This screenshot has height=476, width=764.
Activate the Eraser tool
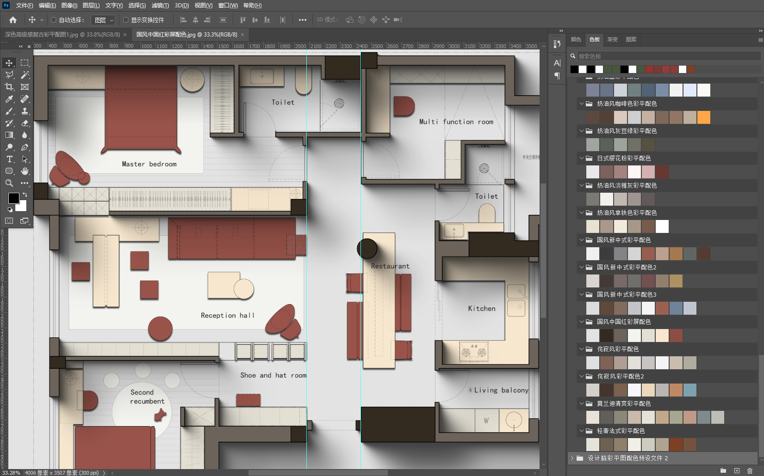click(x=25, y=123)
